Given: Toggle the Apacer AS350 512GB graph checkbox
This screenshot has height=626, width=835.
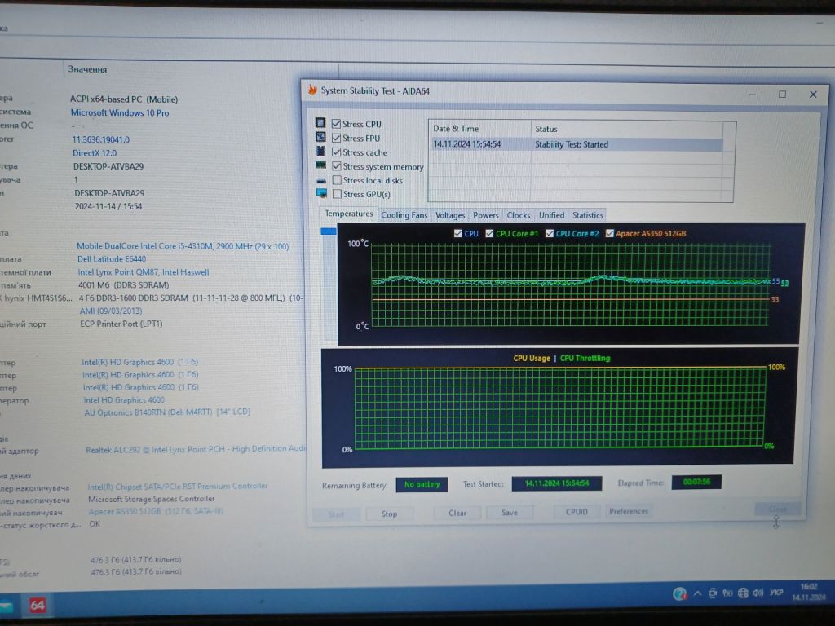Looking at the screenshot, I should click(610, 233).
